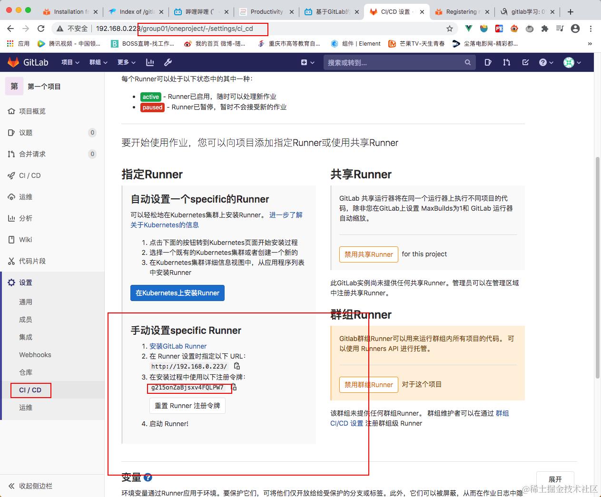The image size is (601, 497).
Task: Open the 更多 dropdown menu
Action: pyautogui.click(x=124, y=62)
